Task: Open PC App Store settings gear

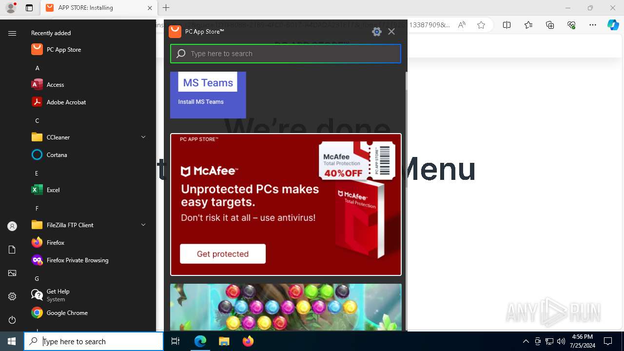Action: [x=376, y=32]
